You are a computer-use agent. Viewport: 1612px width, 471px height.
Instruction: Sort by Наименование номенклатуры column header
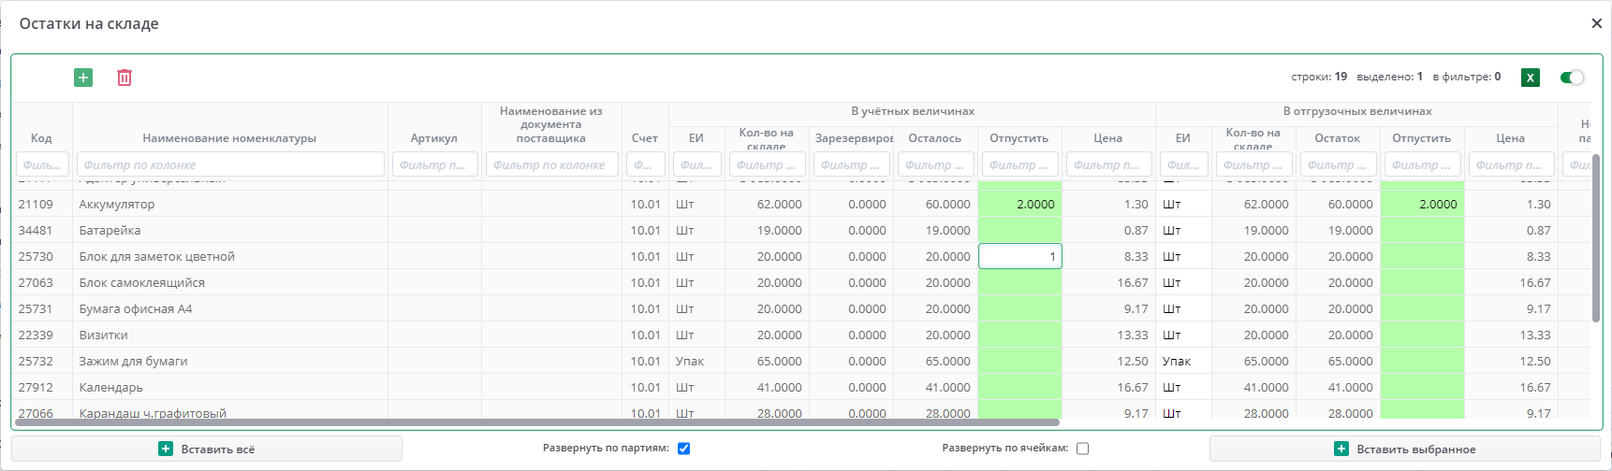pos(229,138)
